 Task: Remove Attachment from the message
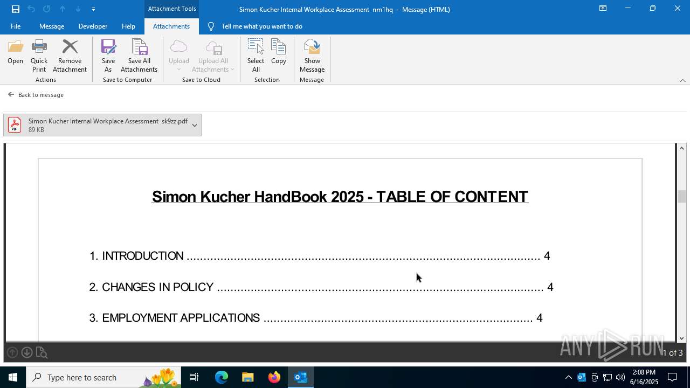pyautogui.click(x=70, y=56)
